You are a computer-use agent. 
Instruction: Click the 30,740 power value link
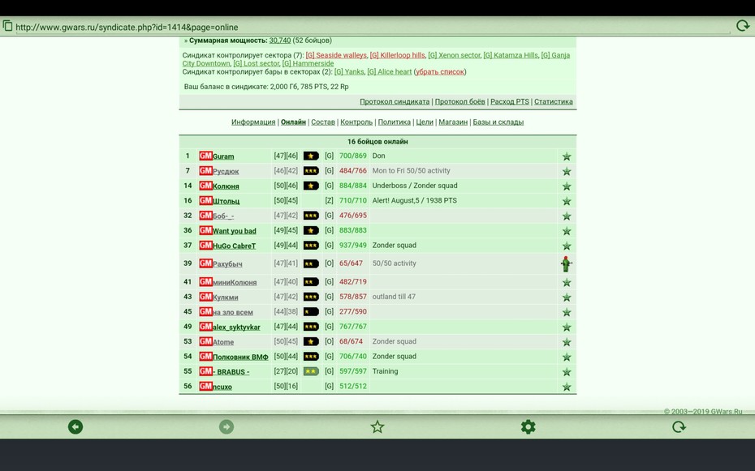coord(280,41)
